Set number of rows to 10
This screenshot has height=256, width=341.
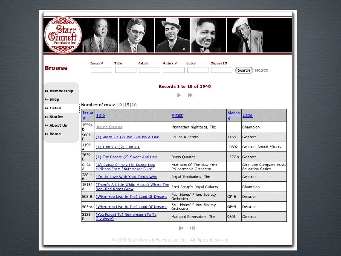(119, 105)
